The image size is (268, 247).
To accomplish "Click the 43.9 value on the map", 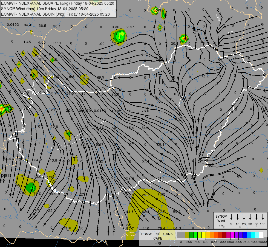I will [53, 161].
